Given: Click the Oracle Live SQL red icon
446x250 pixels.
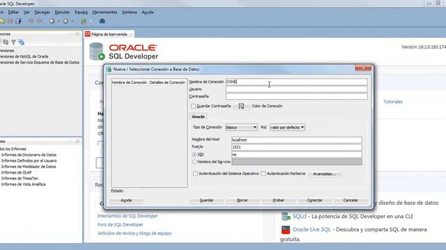Looking at the screenshot, I should click(x=286, y=230).
